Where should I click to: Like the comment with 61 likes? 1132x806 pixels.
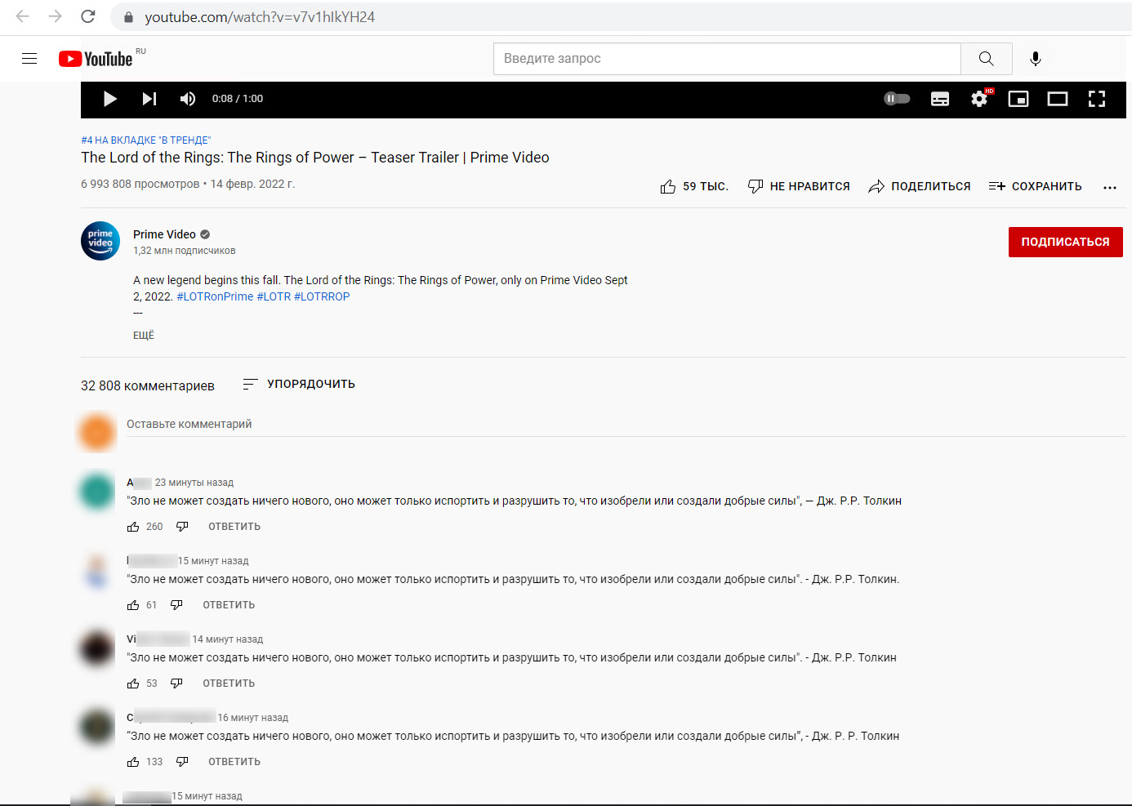pos(133,605)
